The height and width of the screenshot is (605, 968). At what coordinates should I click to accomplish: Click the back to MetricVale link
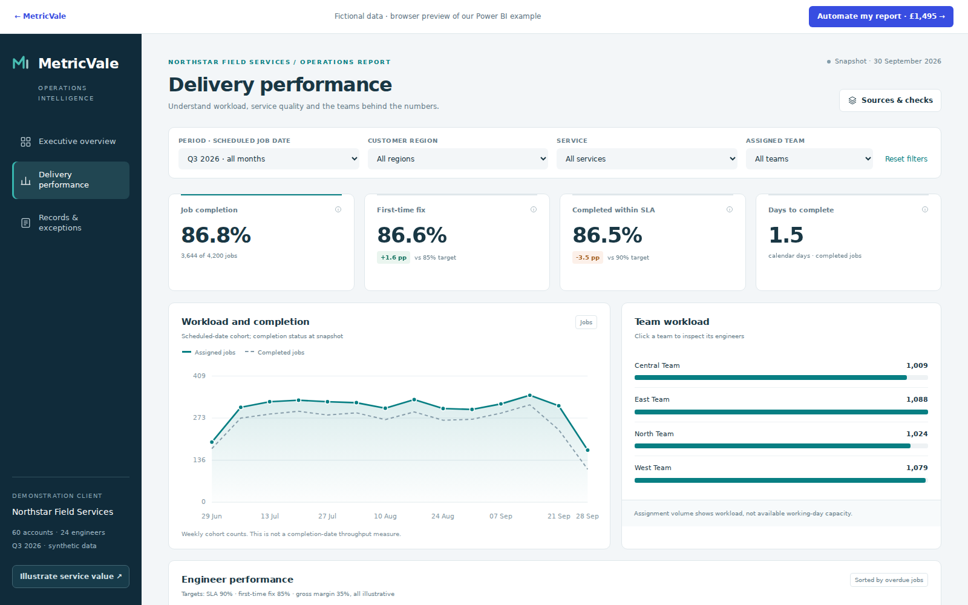pos(40,16)
